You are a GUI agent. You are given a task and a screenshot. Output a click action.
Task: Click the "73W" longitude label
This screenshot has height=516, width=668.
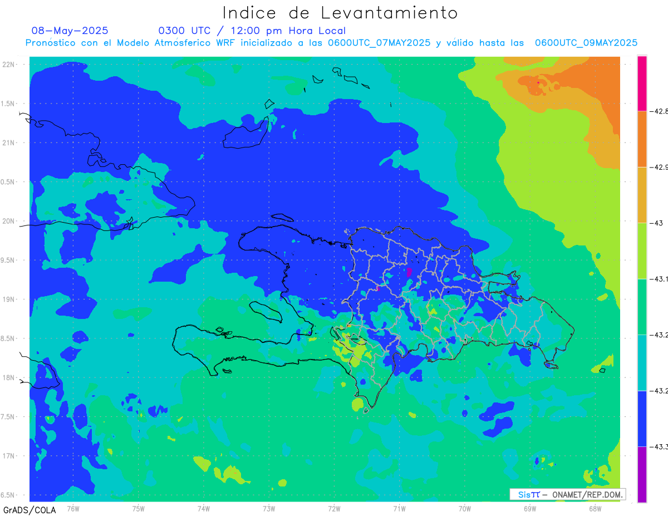click(269, 508)
